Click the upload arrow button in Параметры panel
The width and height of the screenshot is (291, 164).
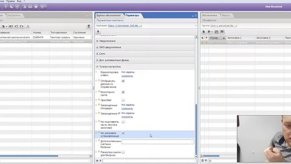(x=98, y=31)
